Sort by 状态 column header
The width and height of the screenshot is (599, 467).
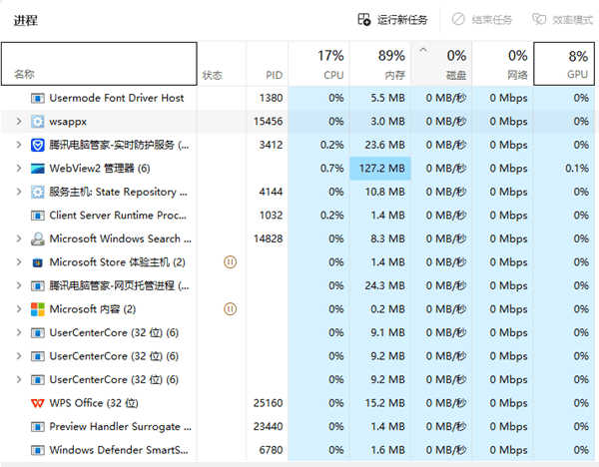222,64
